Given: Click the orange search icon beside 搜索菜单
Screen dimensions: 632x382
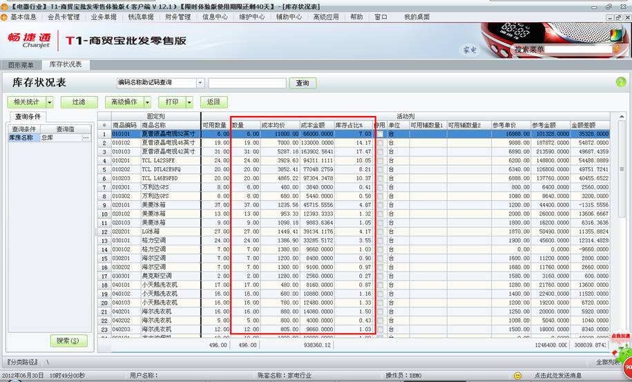Looking at the screenshot, I should [x=617, y=50].
